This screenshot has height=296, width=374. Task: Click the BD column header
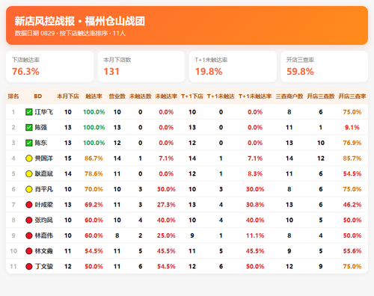[38, 96]
